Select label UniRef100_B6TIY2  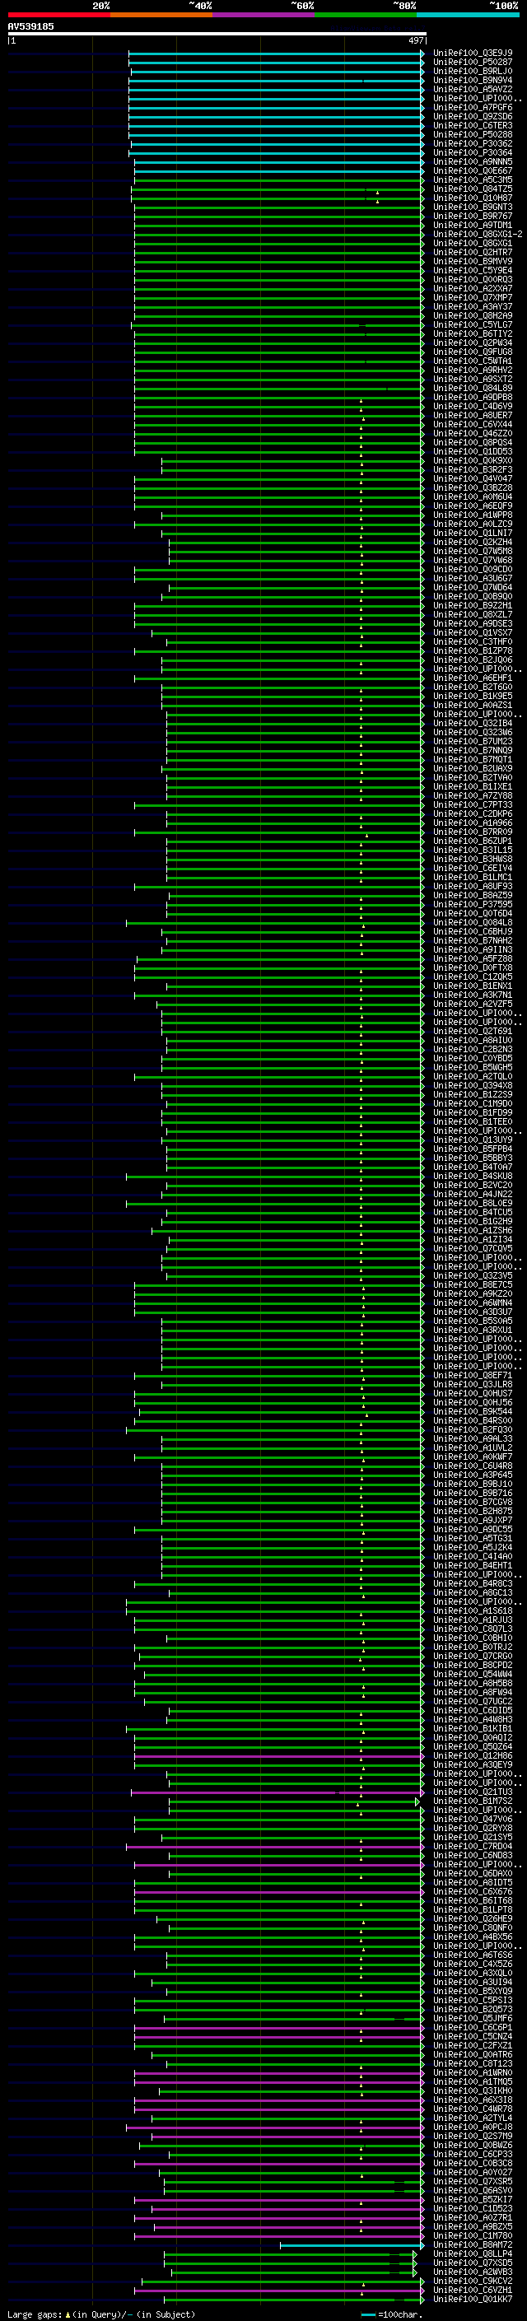pyautogui.click(x=472, y=333)
